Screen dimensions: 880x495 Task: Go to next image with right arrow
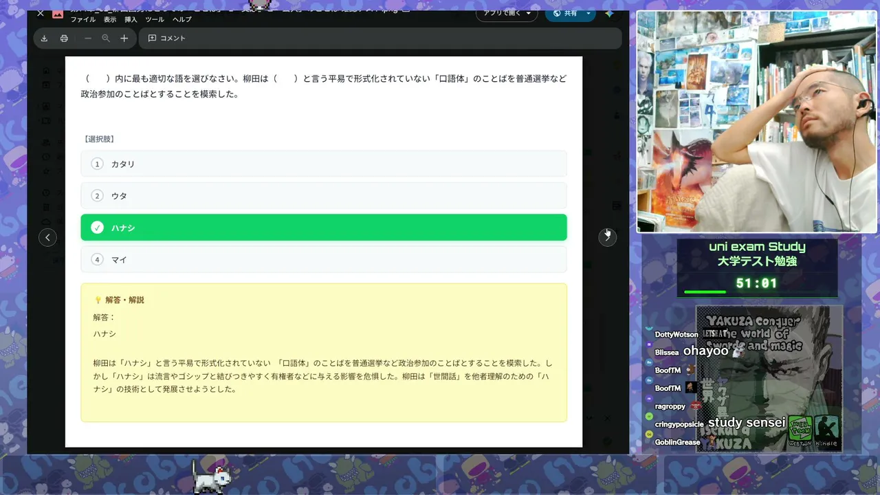(607, 237)
